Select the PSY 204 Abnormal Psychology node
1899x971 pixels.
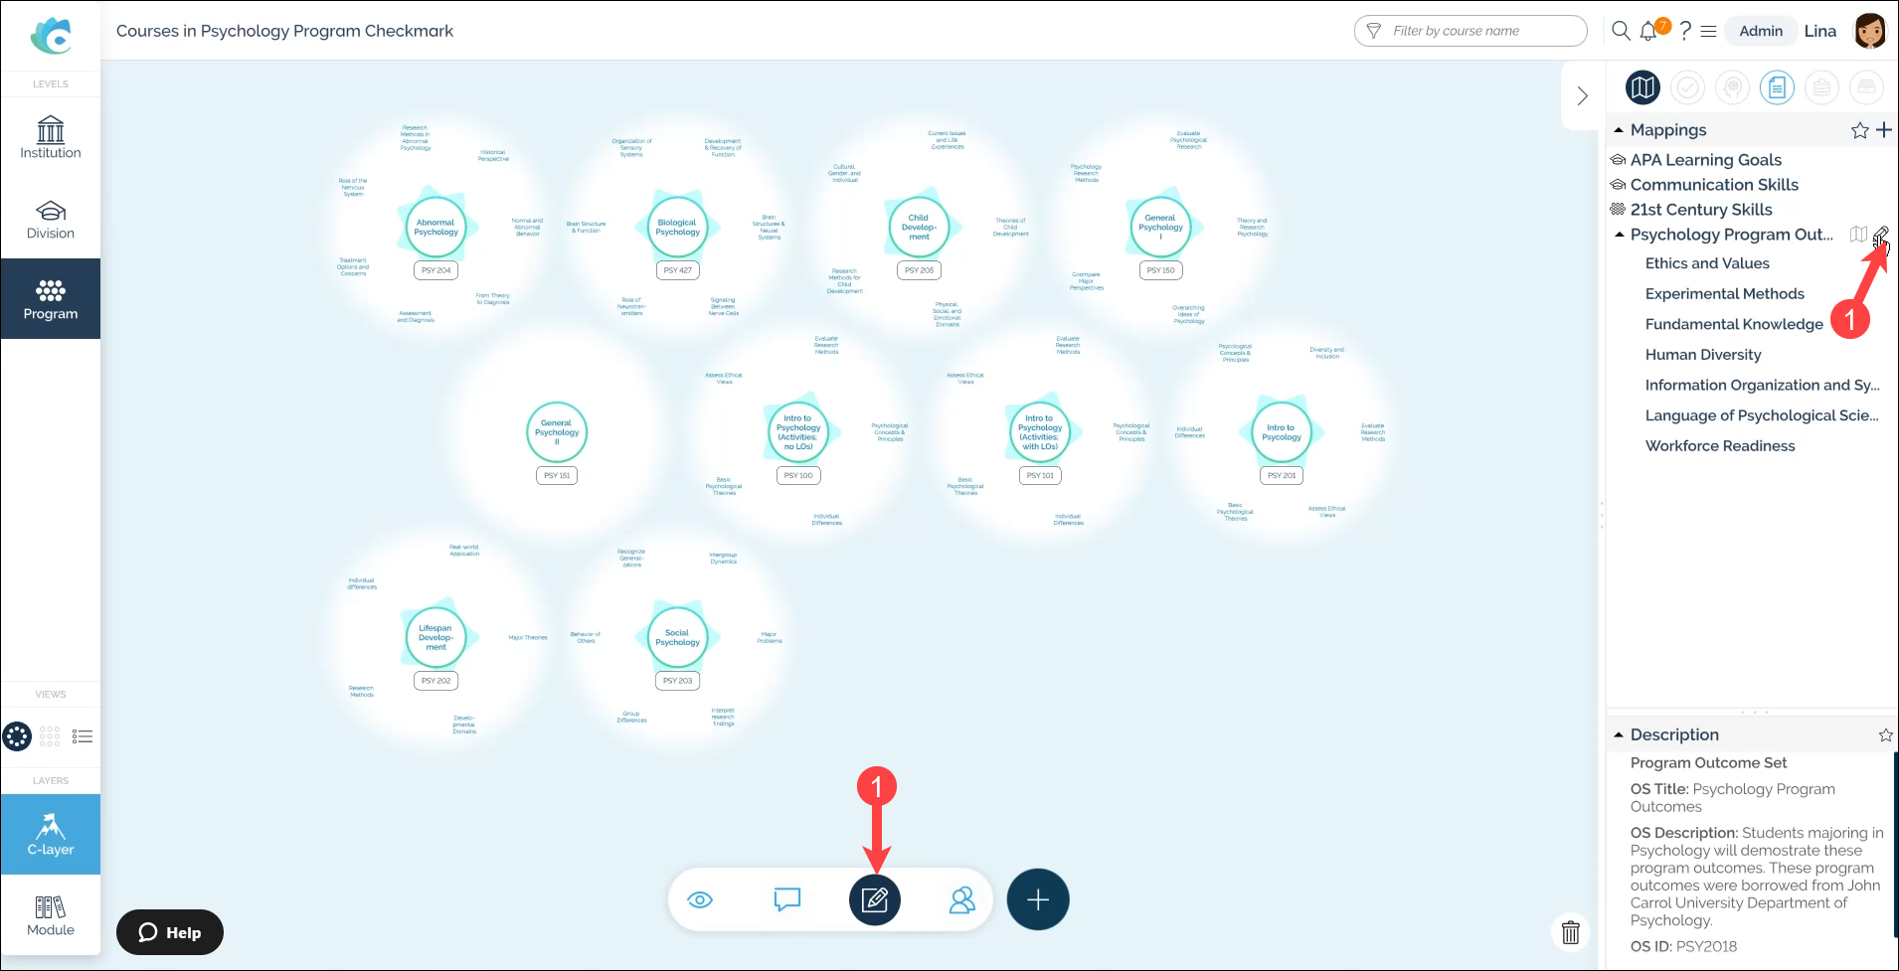(x=435, y=228)
